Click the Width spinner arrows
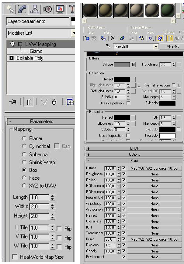This screenshot has height=264, width=184. 53,207
